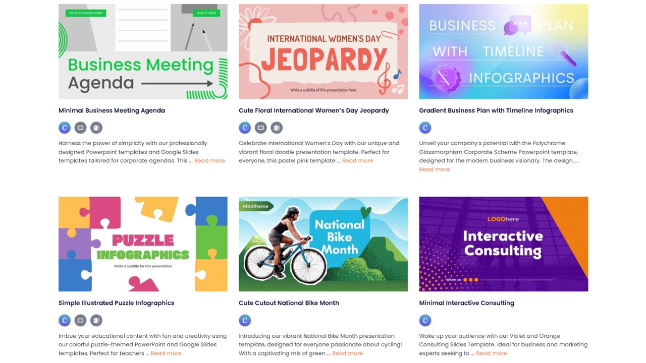
Task: Click Canva icon under Minimal Business Meeting Agenda
Action: click(x=65, y=128)
